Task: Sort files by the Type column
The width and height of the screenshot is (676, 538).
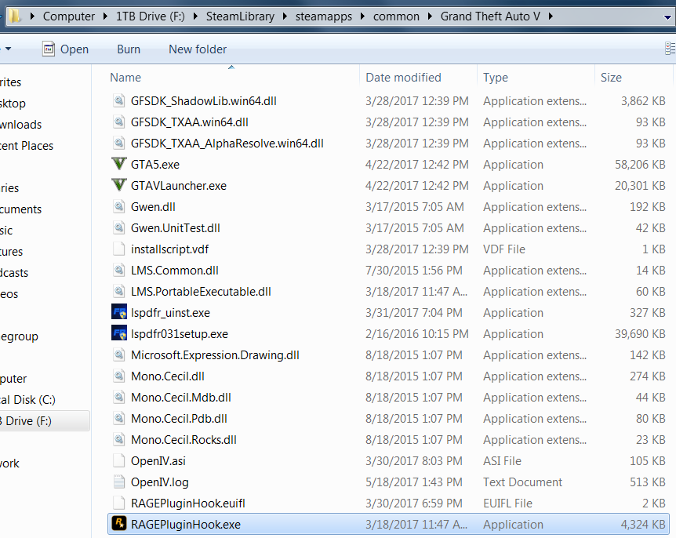Action: (496, 78)
